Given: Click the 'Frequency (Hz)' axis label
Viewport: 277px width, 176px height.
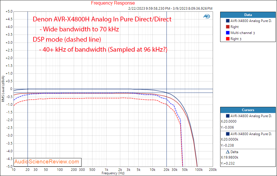Looking at the screenshot, I should 113,173.
